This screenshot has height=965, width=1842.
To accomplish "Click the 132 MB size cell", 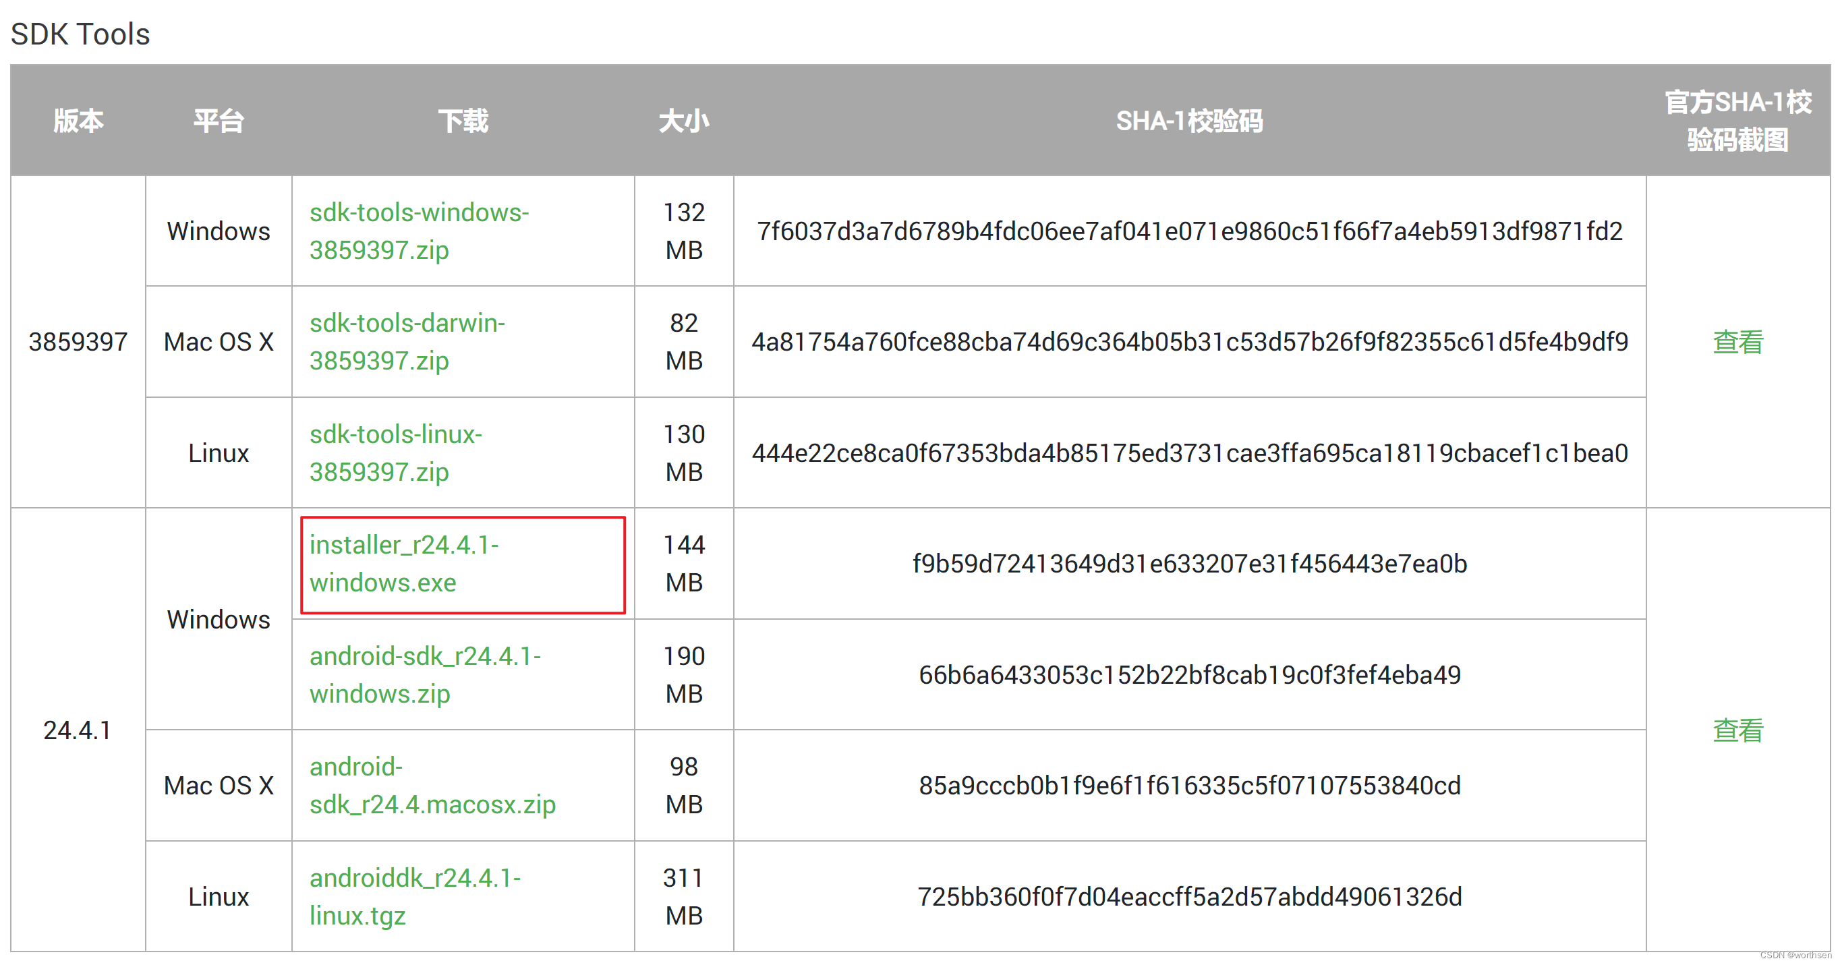I will point(684,231).
